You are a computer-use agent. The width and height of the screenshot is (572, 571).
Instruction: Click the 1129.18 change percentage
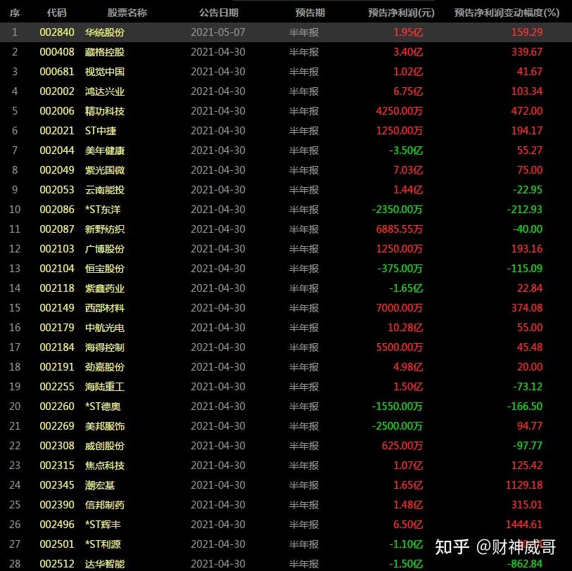[x=524, y=485]
